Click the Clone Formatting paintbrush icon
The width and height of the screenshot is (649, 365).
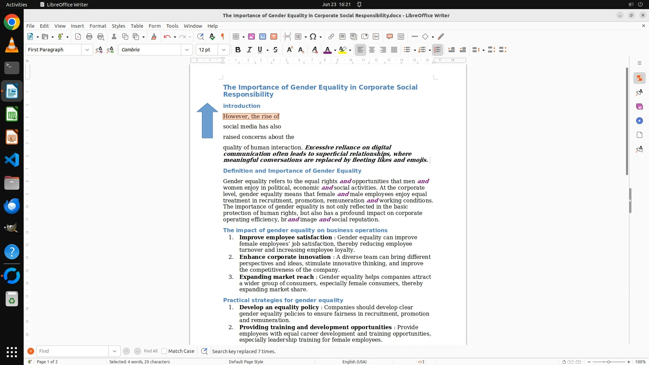[x=154, y=36]
